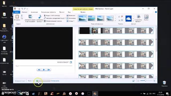Click Остановить to stop import
This screenshot has height=96, width=171.
pos(55,81)
